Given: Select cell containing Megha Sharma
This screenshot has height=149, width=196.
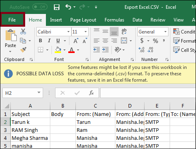Looking at the screenshot, I should click(30, 138).
